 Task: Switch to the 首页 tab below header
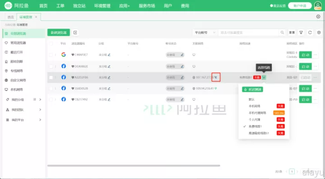click(x=10, y=17)
